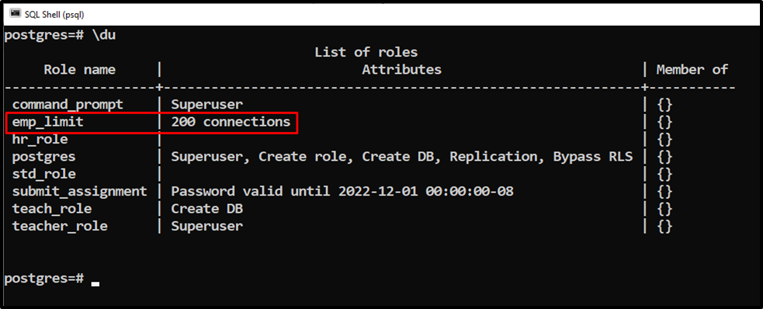Click the blinking cursor at bottom prompt

[x=95, y=283]
